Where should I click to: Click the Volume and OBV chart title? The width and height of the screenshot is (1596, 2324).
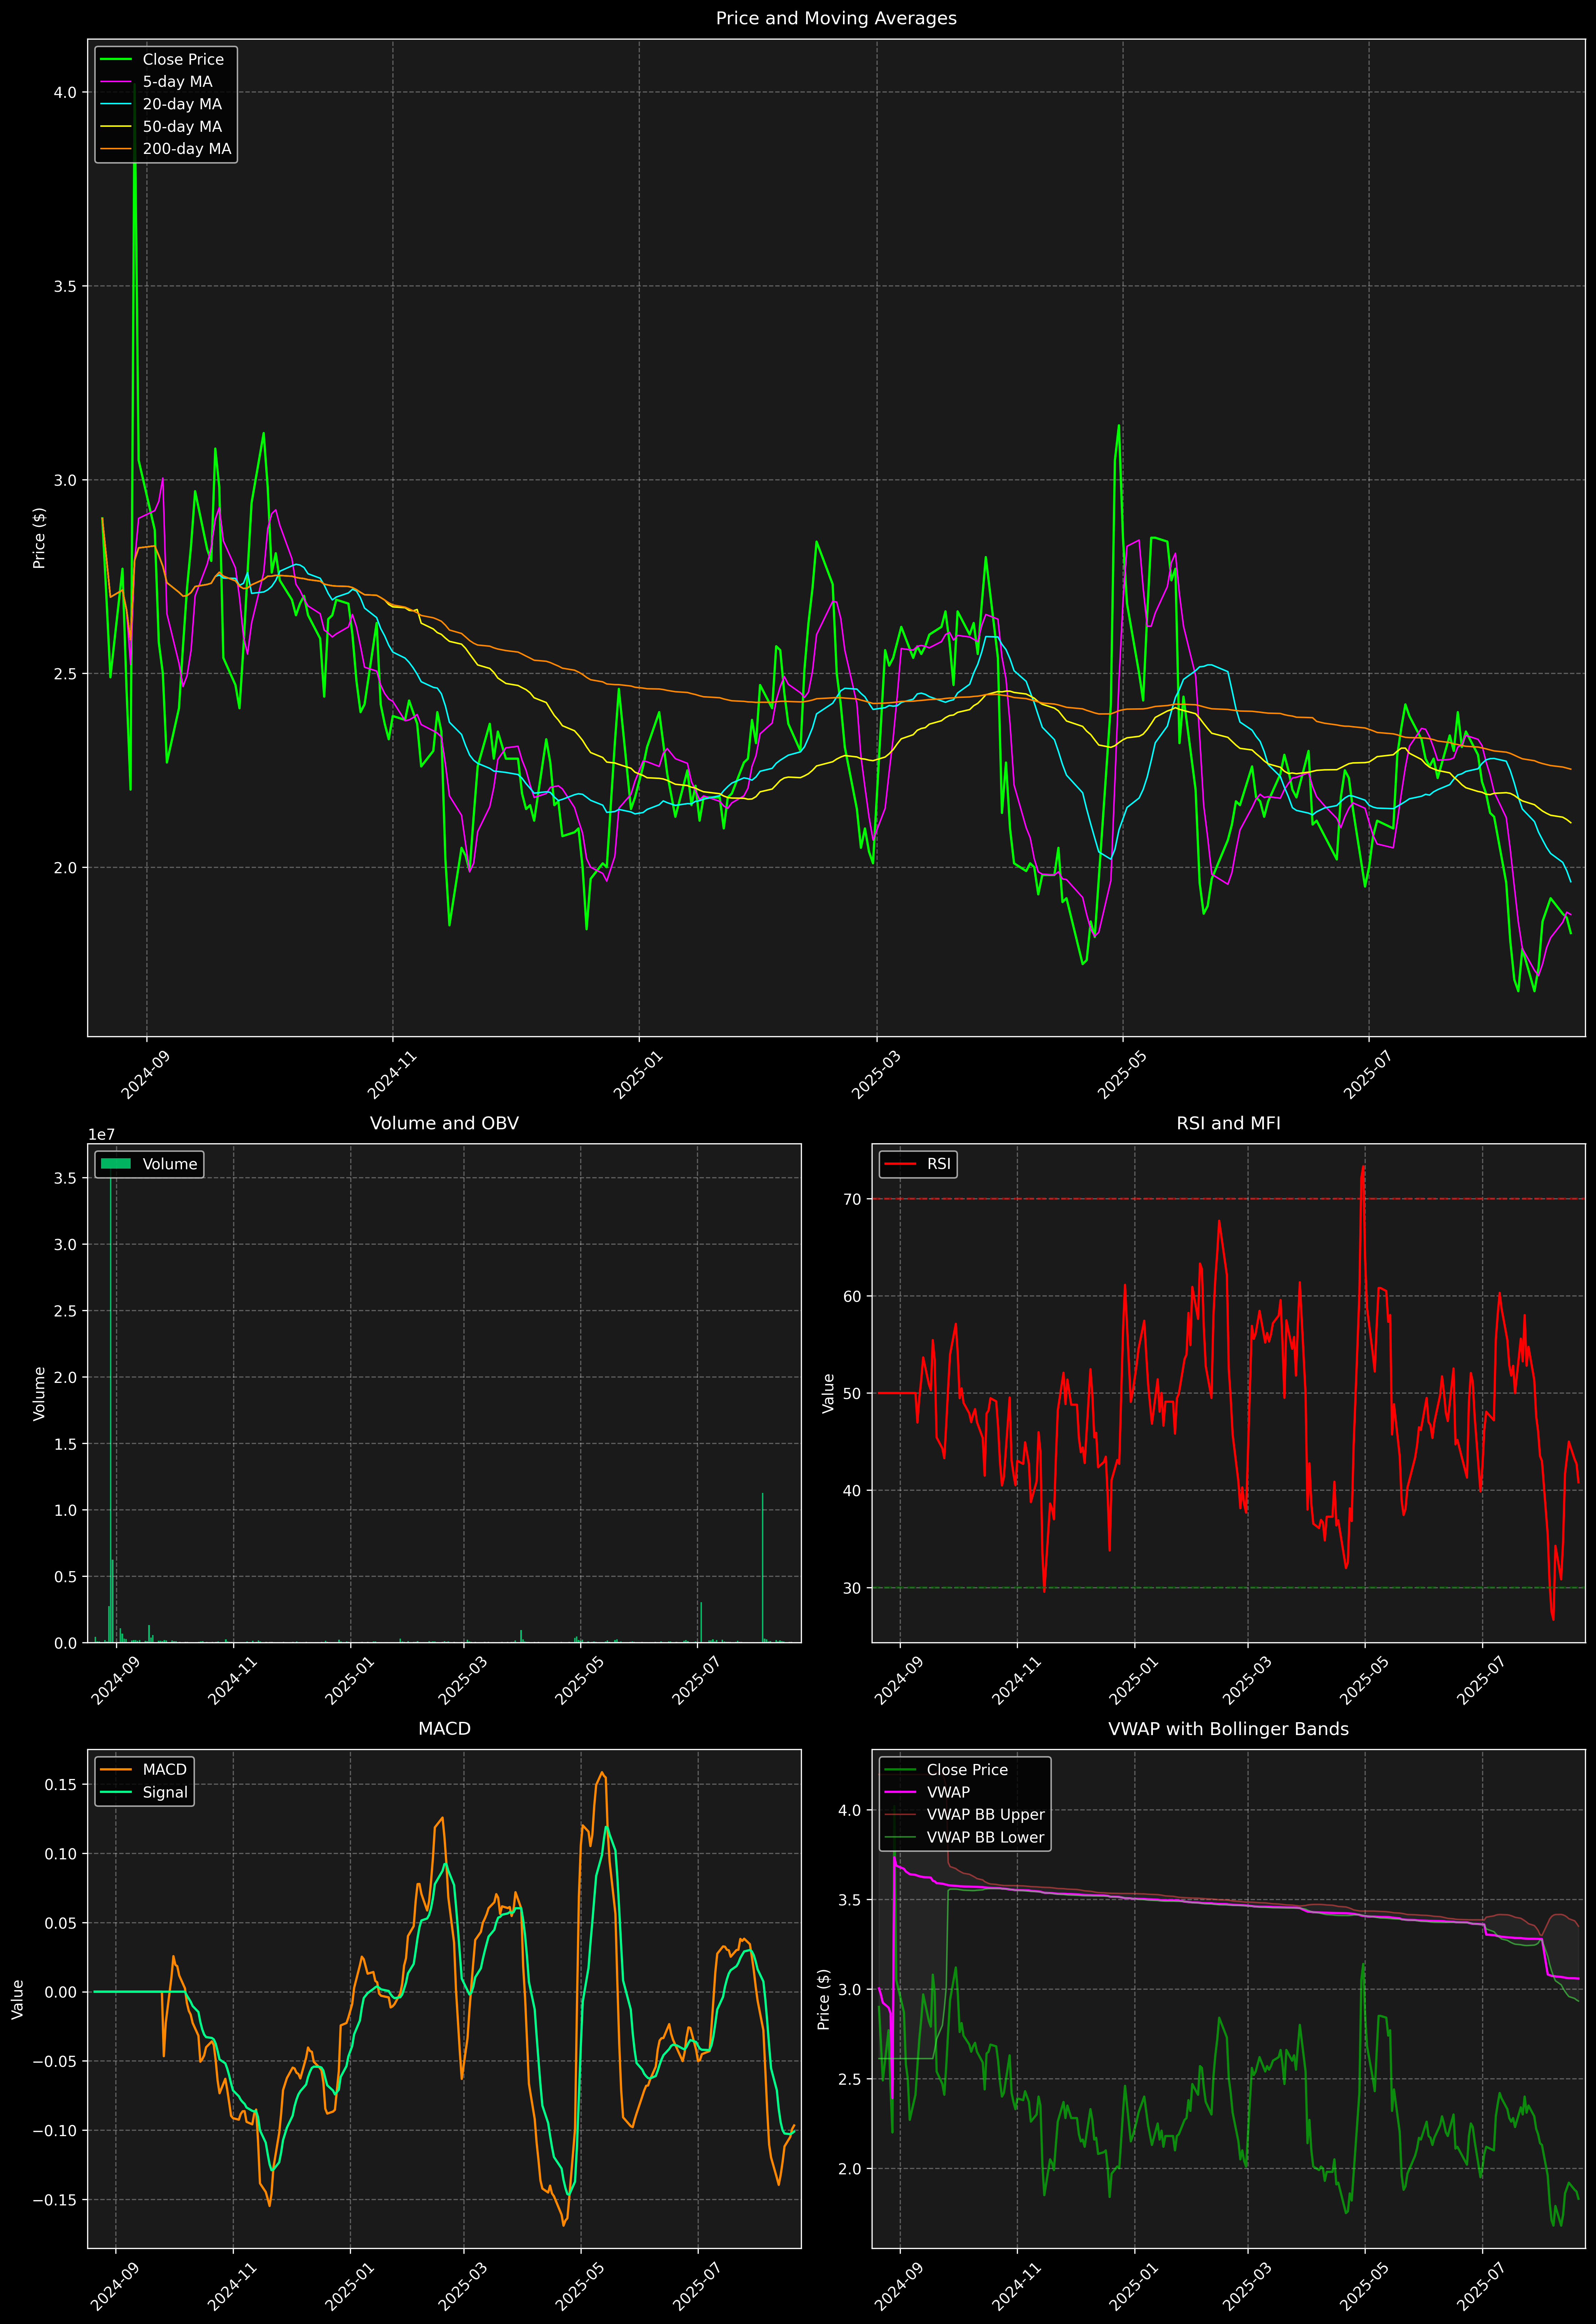pos(444,1123)
